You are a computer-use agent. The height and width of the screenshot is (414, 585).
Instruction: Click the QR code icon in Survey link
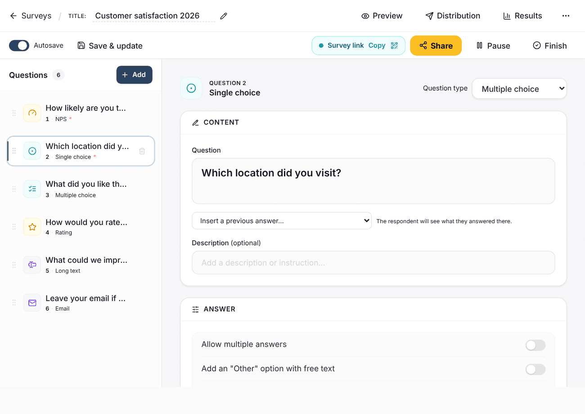(394, 45)
